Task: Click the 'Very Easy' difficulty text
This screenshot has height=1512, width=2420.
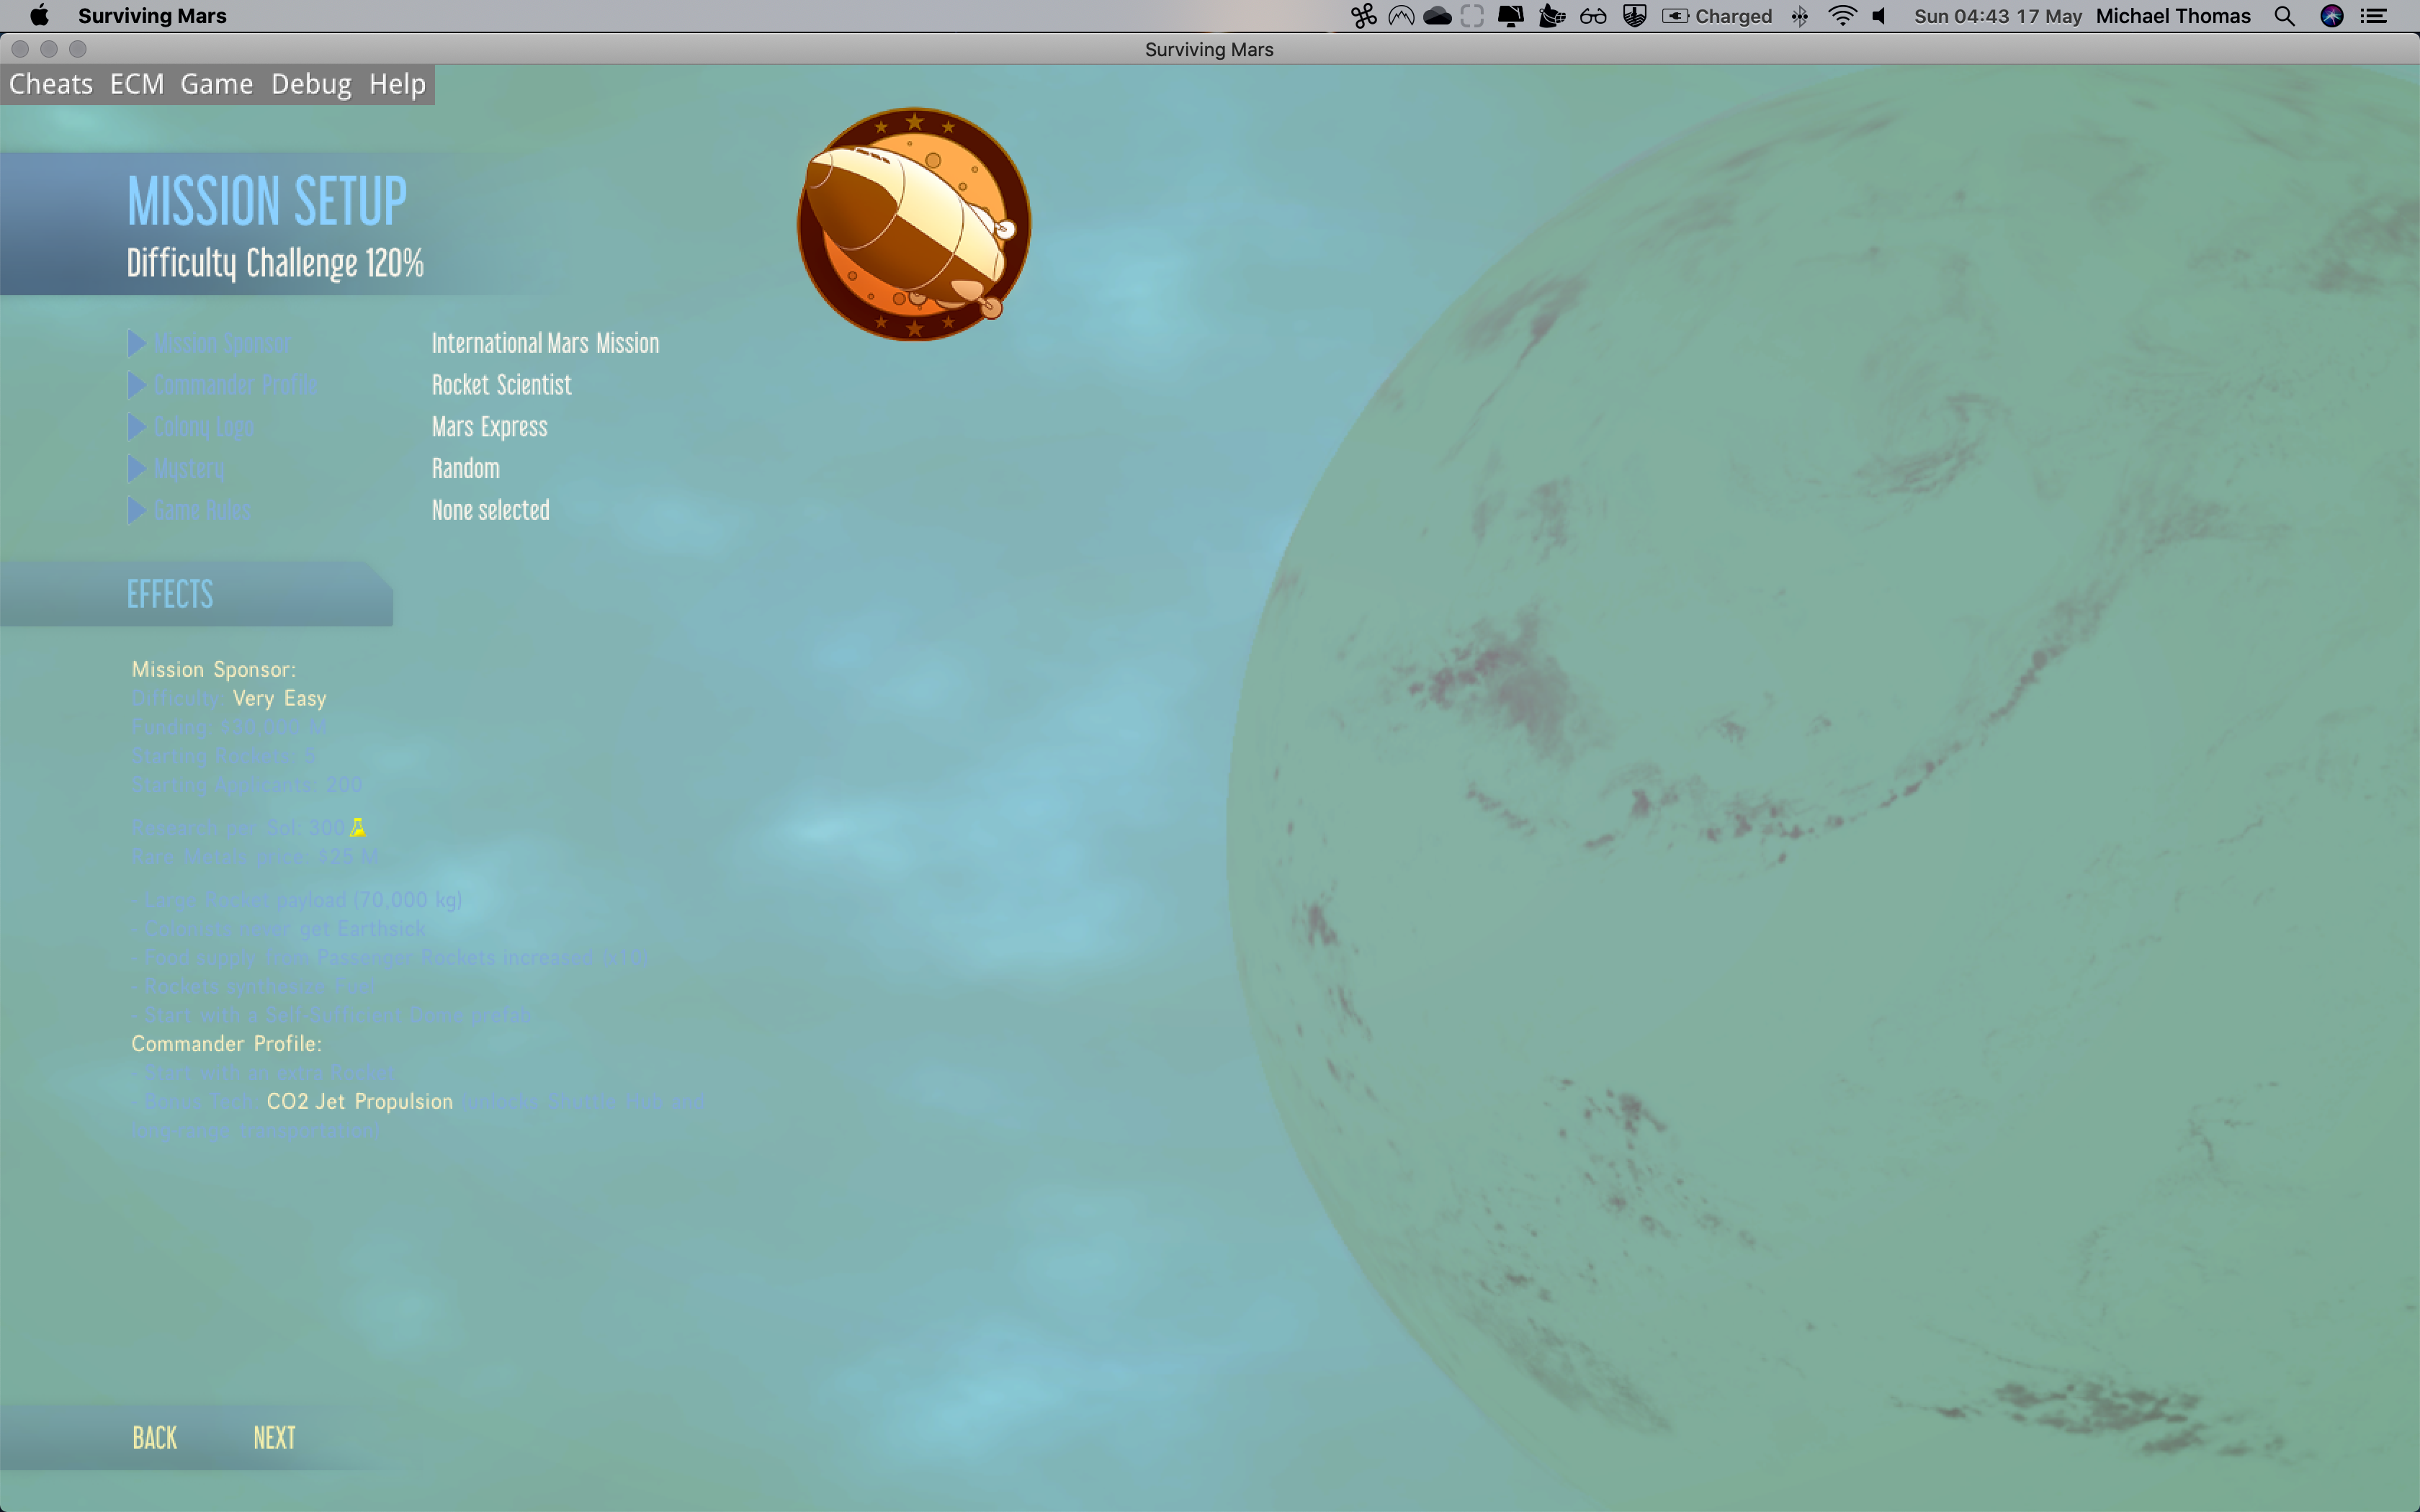Action: pos(279,698)
